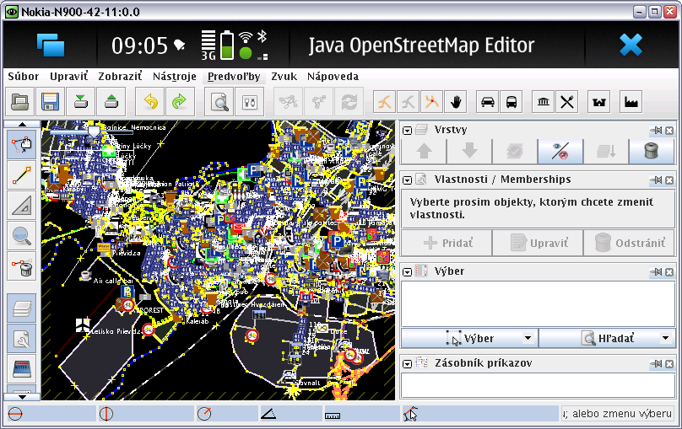Image resolution: width=682 pixels, height=429 pixels.
Task: Activate the select objects mode tool
Action: (21, 145)
